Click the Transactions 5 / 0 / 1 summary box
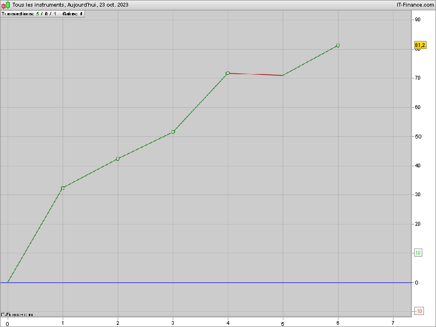The height and width of the screenshot is (327, 436). pos(43,14)
